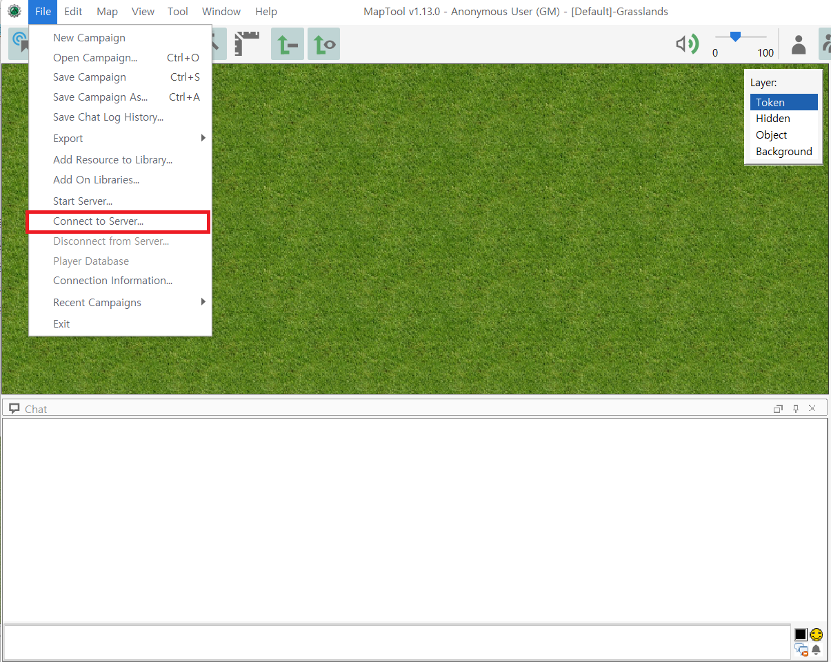Click the chat bubbles icon below swatch

tap(801, 650)
